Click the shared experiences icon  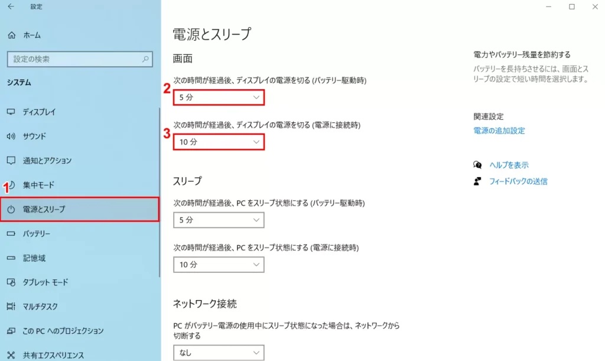click(x=11, y=355)
